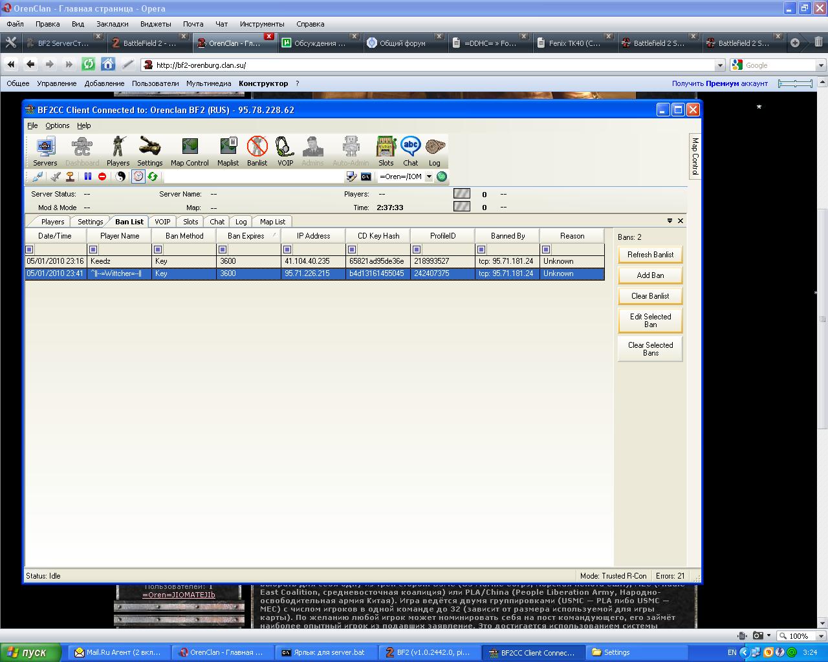Screen dimensions: 828x662
Task: Click the Edit Selected Ban button
Action: [x=650, y=321]
